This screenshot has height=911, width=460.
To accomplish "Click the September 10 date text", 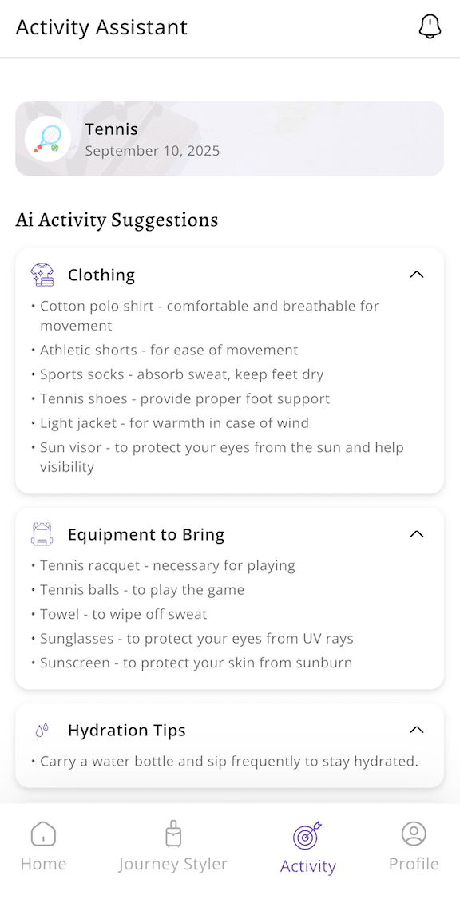I will pyautogui.click(x=153, y=150).
